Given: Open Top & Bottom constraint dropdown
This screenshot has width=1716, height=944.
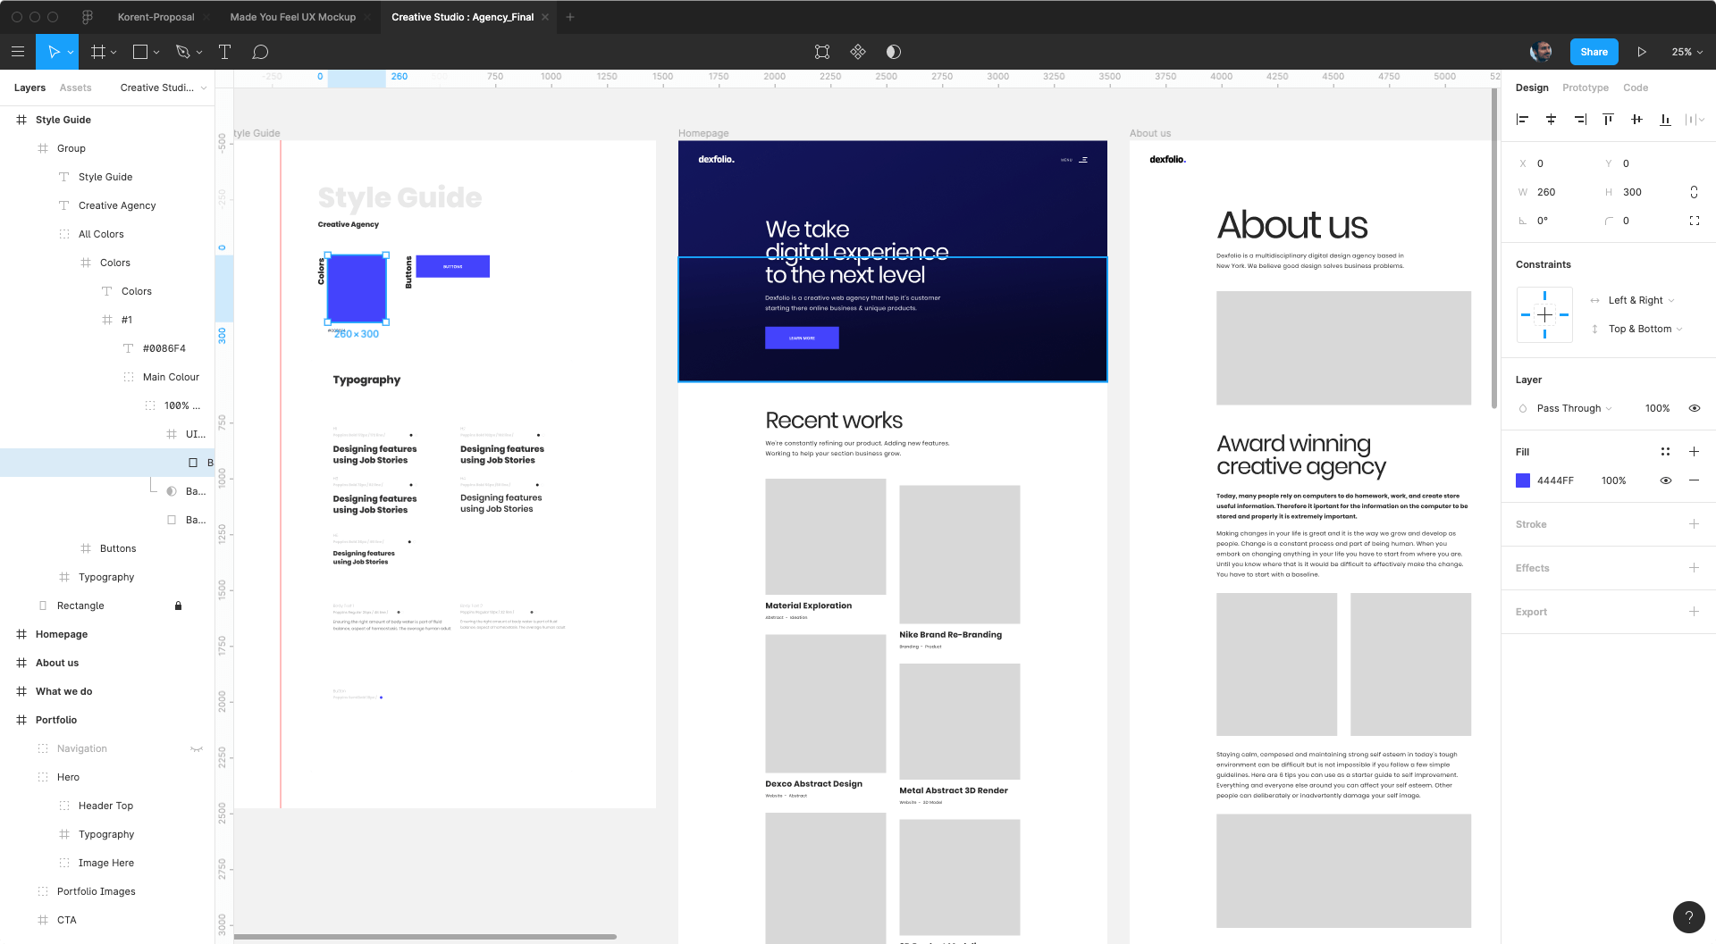Looking at the screenshot, I should pos(1645,329).
